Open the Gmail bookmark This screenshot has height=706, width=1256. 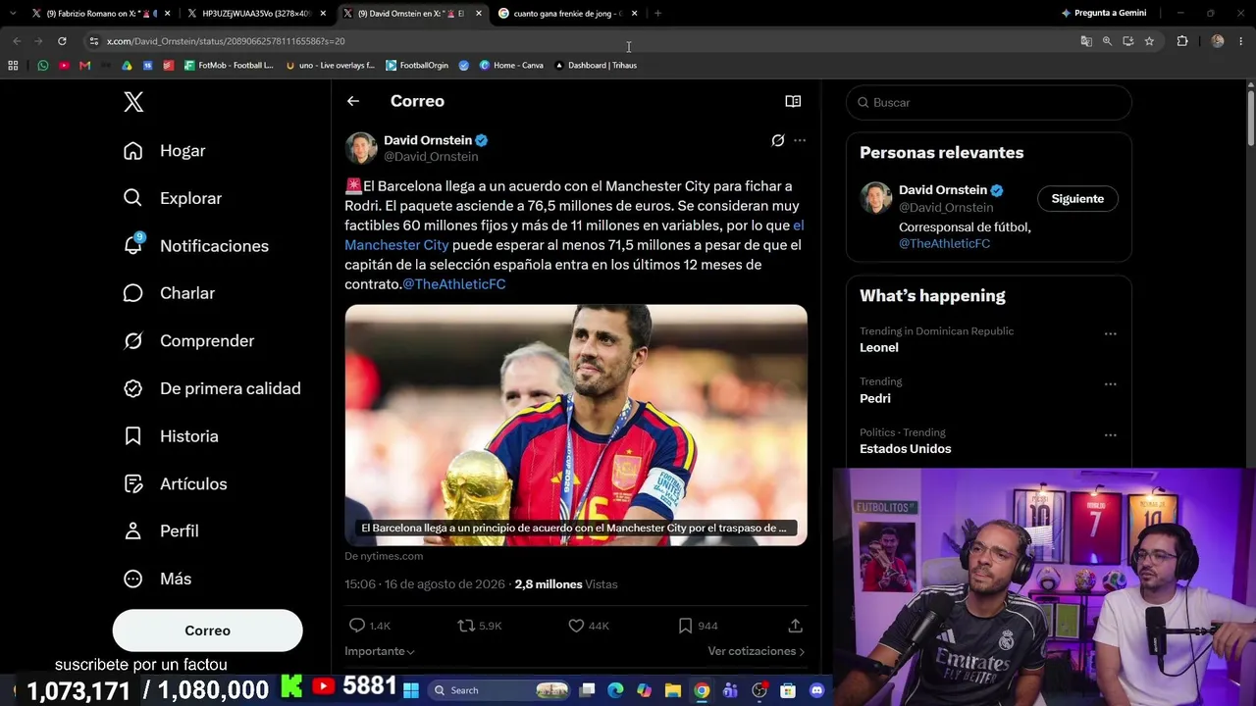coord(85,66)
